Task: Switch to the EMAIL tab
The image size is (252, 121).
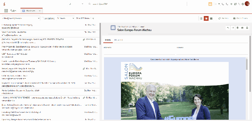Action: (108, 40)
